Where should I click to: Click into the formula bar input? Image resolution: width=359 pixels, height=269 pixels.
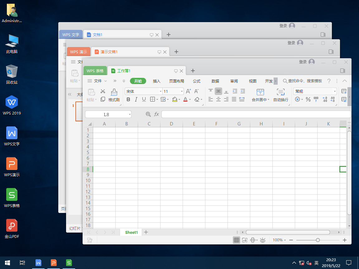pyautogui.click(x=256, y=114)
